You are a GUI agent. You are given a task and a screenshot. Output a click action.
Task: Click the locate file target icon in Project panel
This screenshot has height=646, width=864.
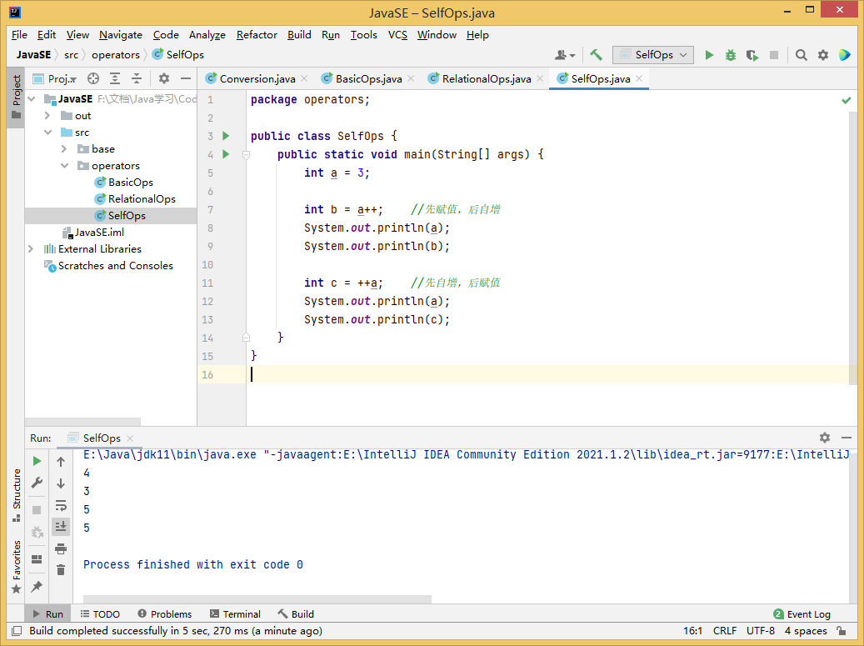pos(93,78)
